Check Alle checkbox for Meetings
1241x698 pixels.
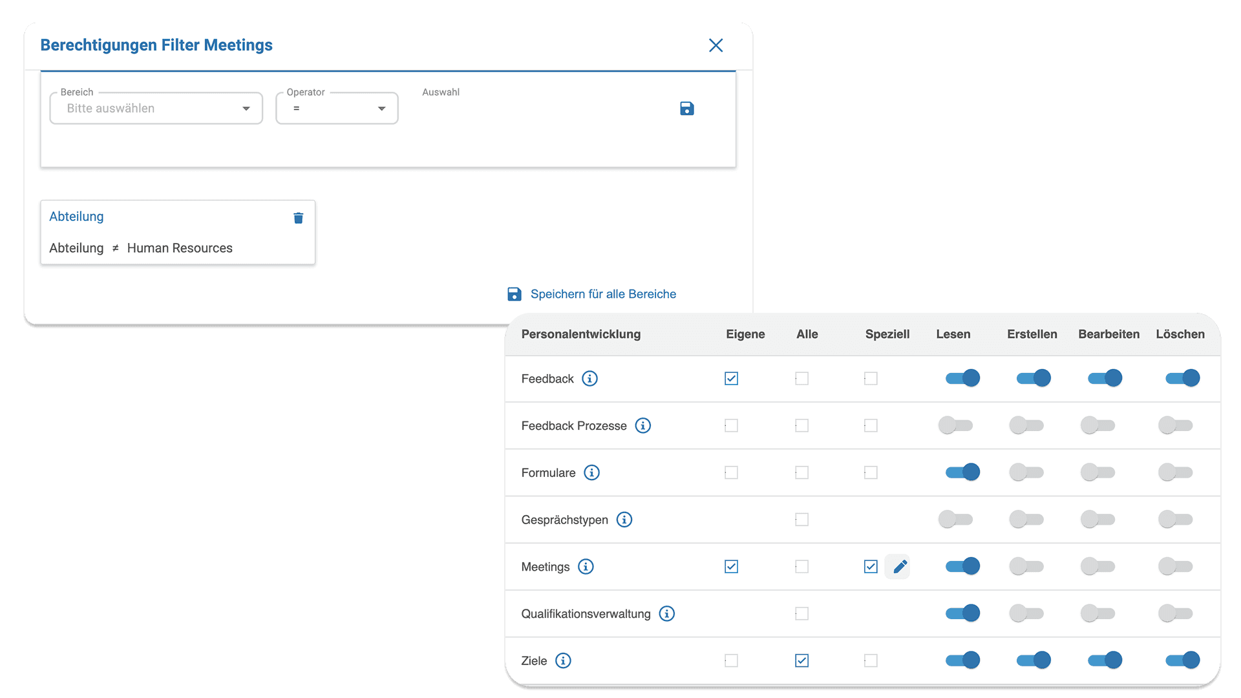pyautogui.click(x=801, y=567)
